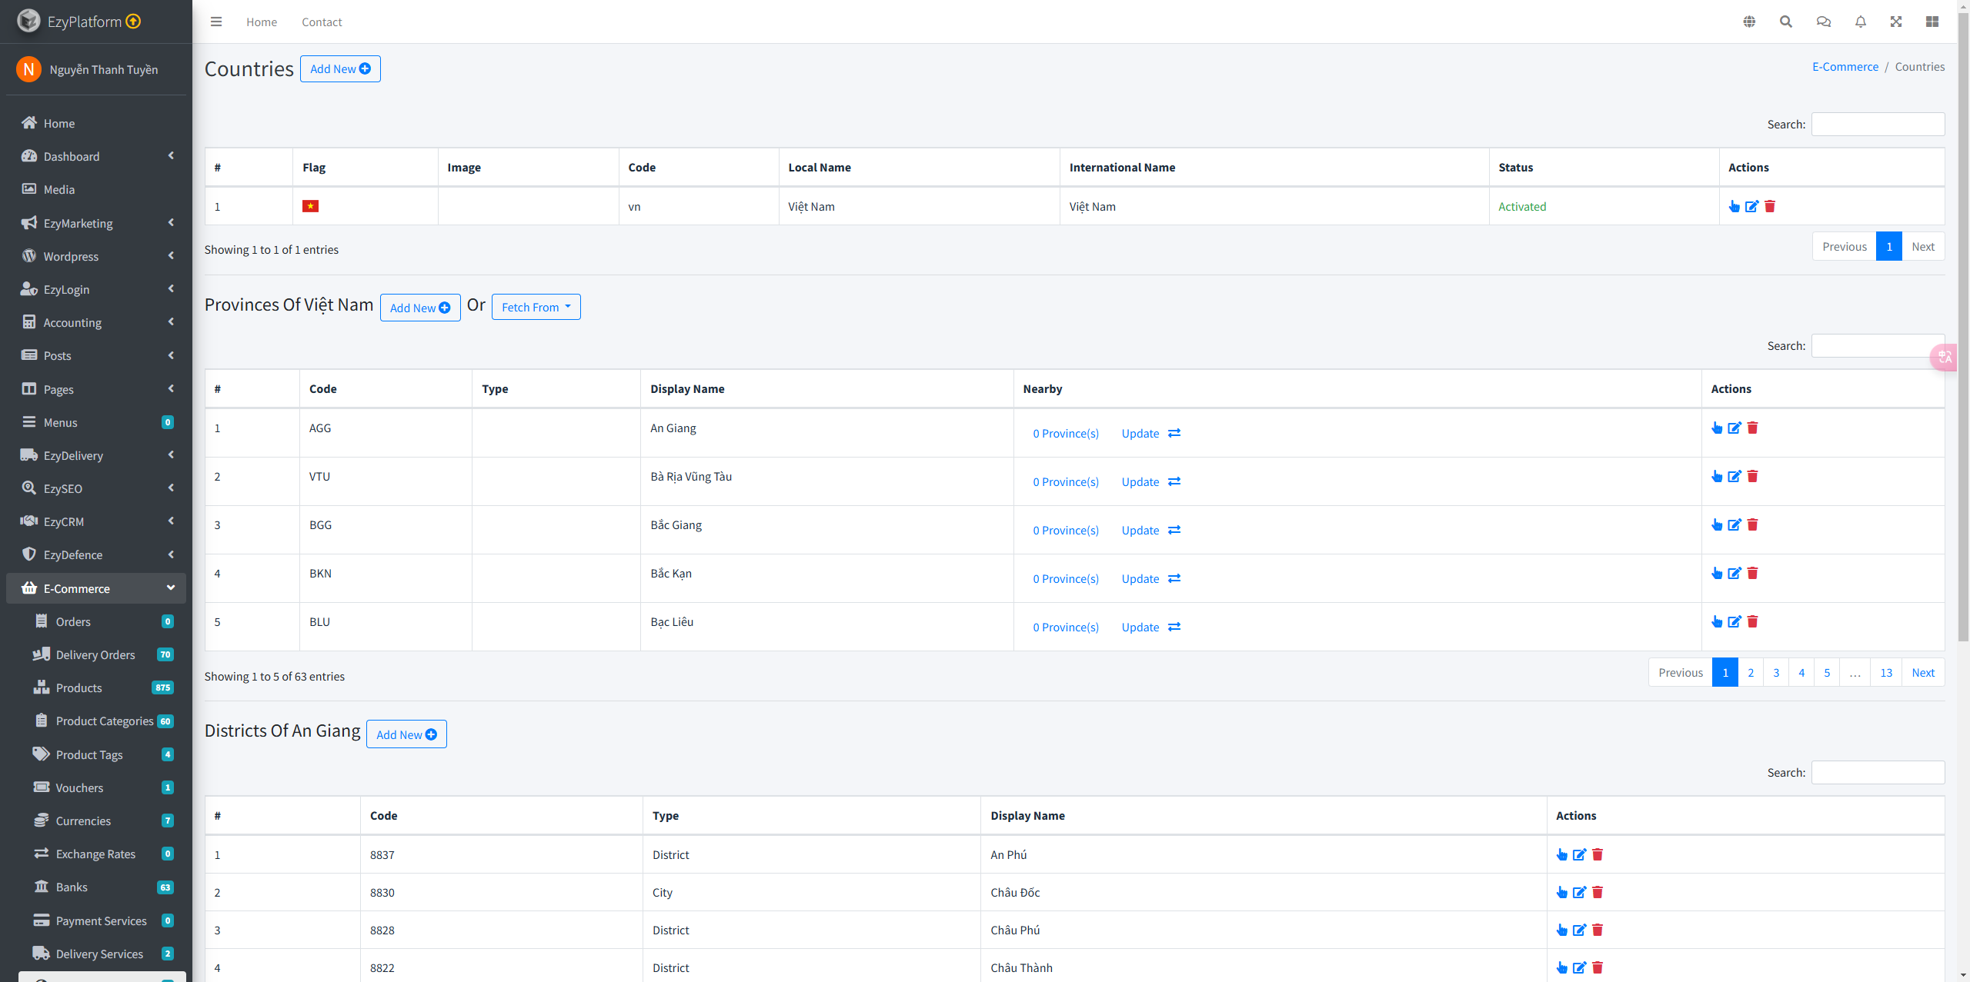The image size is (1970, 982).
Task: Go to page 13 of provinces
Action: tap(1886, 672)
